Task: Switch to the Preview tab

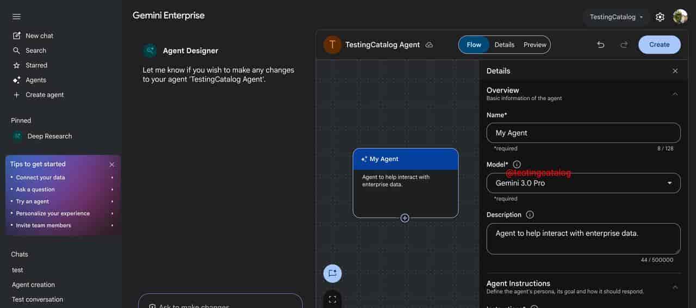Action: coord(535,45)
